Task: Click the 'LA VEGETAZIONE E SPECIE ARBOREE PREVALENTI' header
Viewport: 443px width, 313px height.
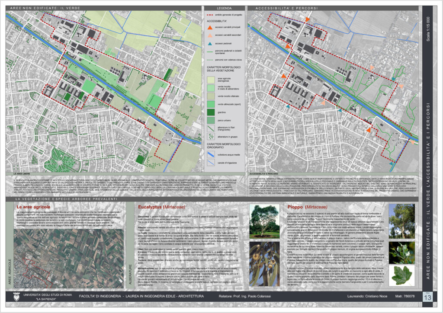Action: point(66,199)
